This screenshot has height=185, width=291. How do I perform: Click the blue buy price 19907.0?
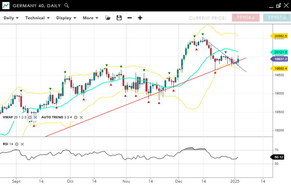coord(277,18)
